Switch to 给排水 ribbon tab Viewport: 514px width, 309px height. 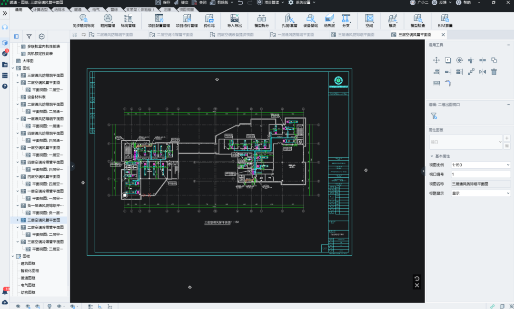pos(59,10)
